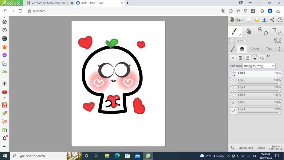Image resolution: width=284 pixels, height=160 pixels.
Task: Click the Lớp 2 layer thumbnail
Action: 233,103
